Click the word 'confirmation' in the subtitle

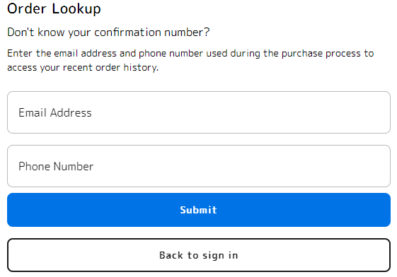point(127,33)
